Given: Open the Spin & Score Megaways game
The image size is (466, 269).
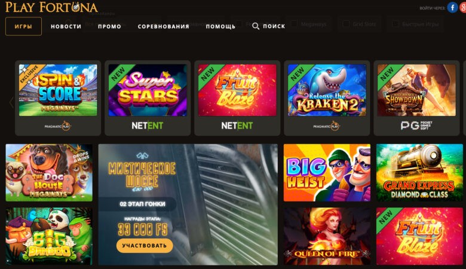Looking at the screenshot, I should click(58, 90).
